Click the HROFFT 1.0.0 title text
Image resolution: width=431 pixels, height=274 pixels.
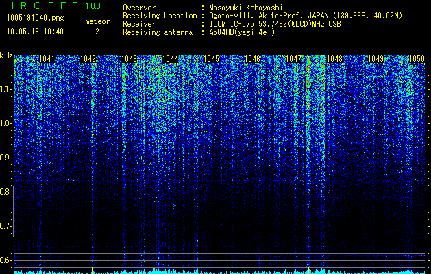(54, 5)
